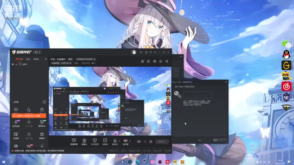Add a new scene with plus icon
This screenshot has width=294, height=165.
coord(46,59)
